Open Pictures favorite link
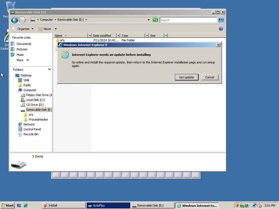279x209 pixels. pos(22,49)
